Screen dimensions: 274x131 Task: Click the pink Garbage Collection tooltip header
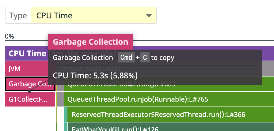tap(90, 42)
